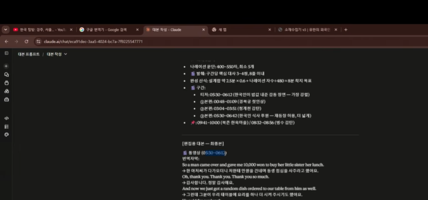The height and width of the screenshot is (200, 428).
Task: Open the Artifacts icon in Claude sidebar
Action: click(x=6, y=91)
